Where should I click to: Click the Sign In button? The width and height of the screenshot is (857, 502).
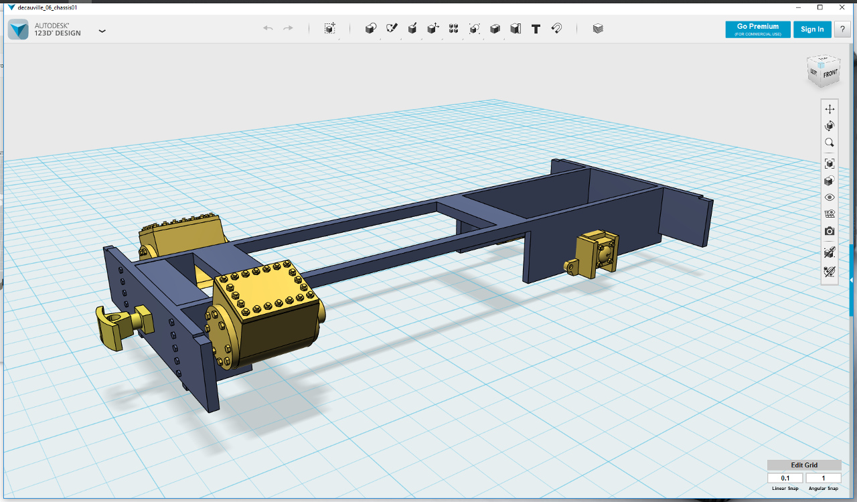(812, 29)
